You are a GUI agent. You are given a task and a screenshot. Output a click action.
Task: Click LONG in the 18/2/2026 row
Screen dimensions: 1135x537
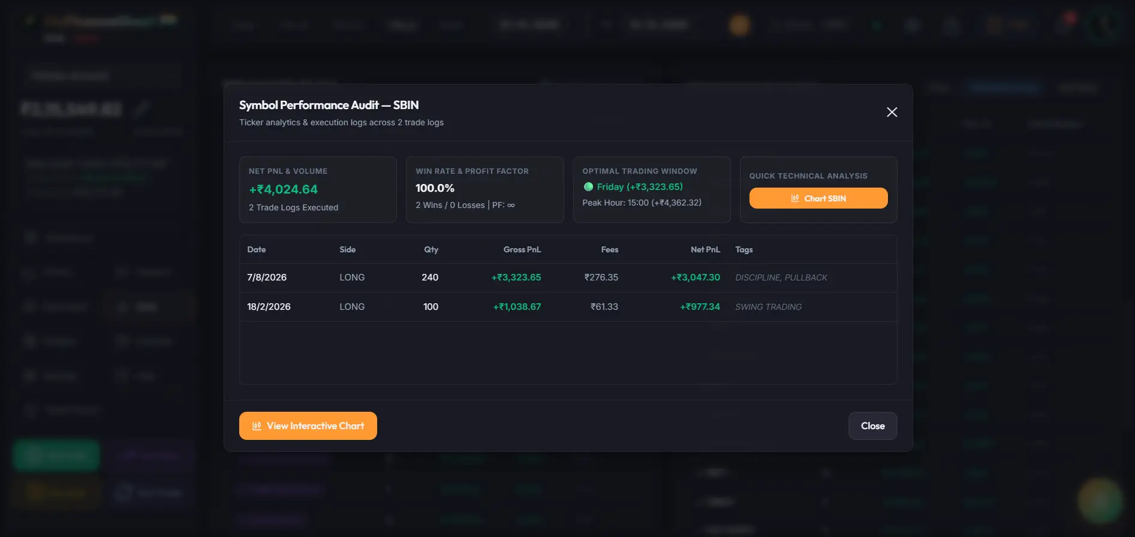pyautogui.click(x=352, y=307)
